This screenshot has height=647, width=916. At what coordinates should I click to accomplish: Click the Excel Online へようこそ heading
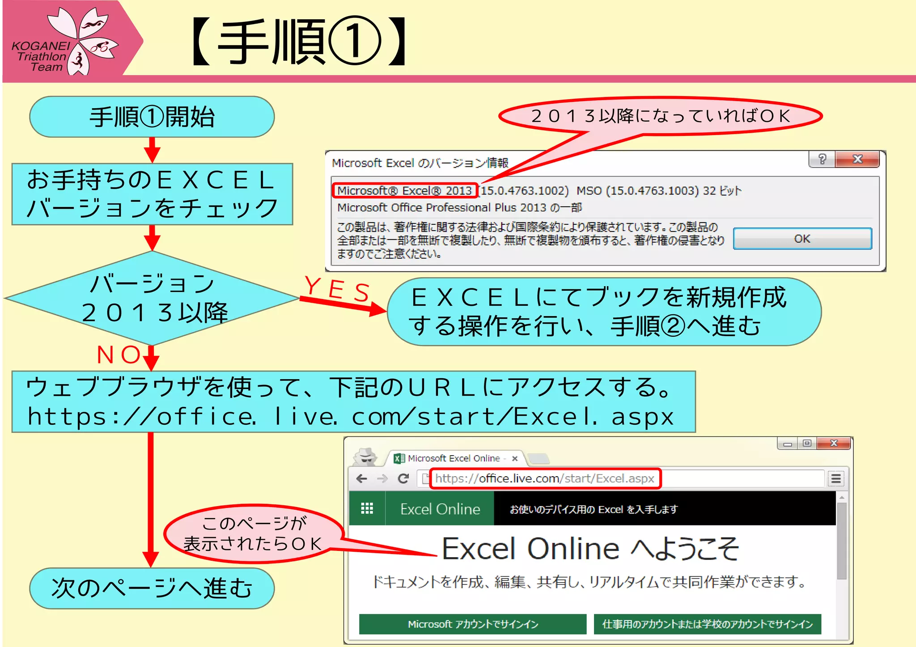click(590, 549)
